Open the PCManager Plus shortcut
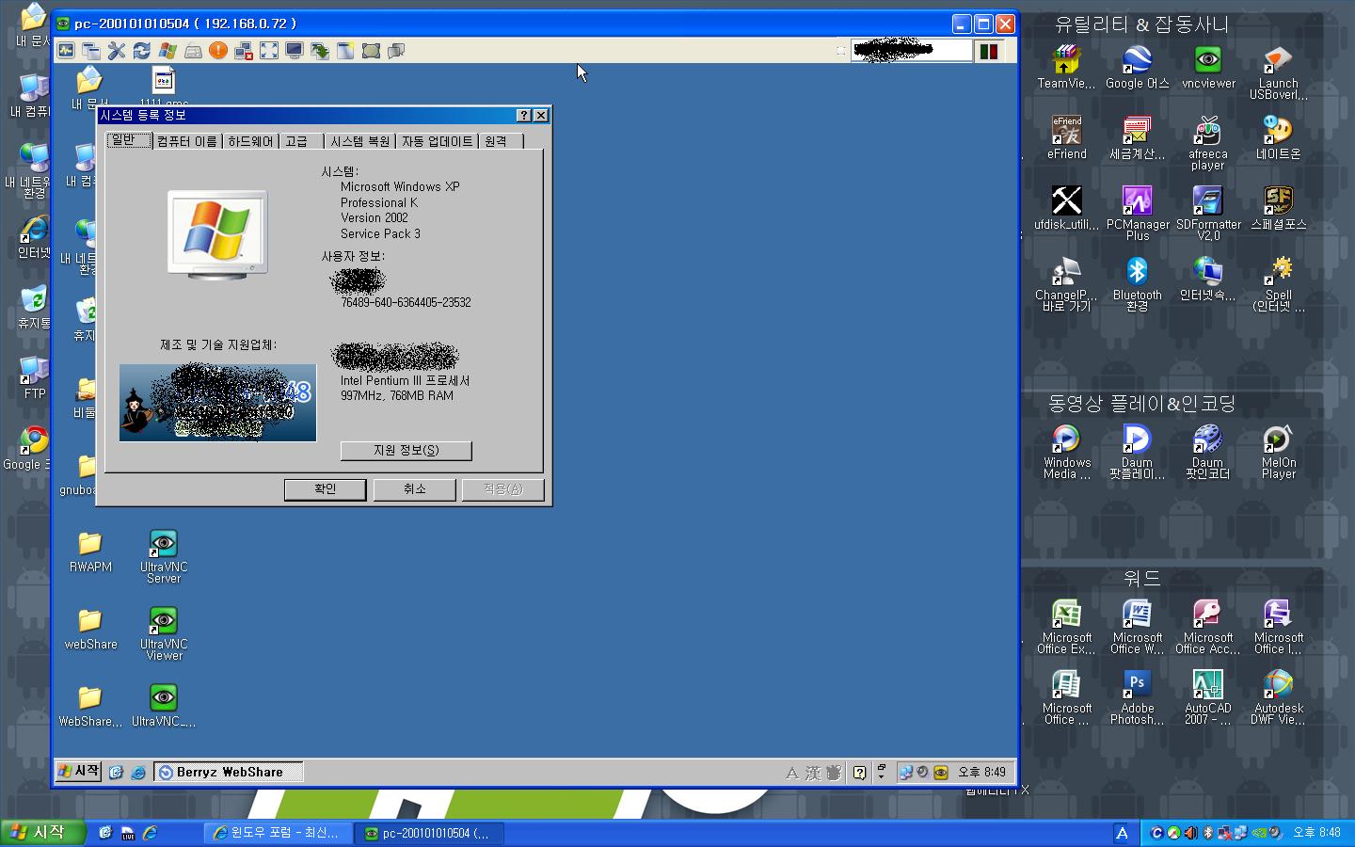 1137,214
